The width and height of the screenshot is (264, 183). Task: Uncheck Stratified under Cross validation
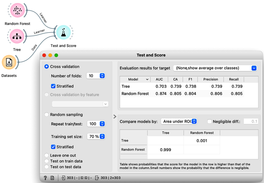click(53, 86)
